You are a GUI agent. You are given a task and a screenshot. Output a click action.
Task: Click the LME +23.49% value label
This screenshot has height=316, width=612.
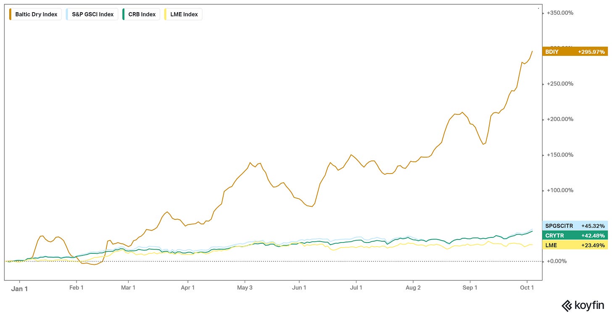click(575, 245)
